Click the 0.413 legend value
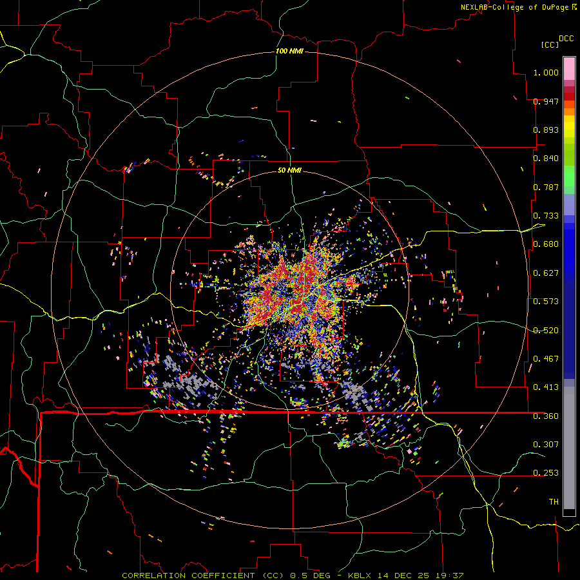The image size is (580, 580). click(x=546, y=387)
